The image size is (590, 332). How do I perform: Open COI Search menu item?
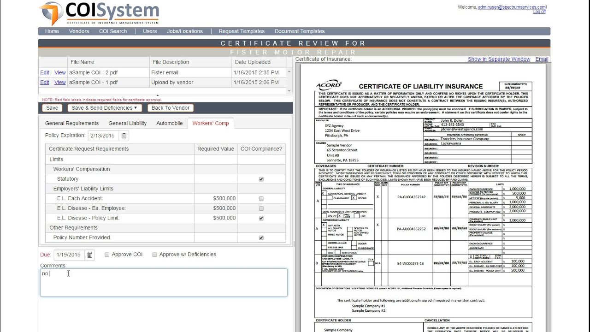[x=113, y=31]
